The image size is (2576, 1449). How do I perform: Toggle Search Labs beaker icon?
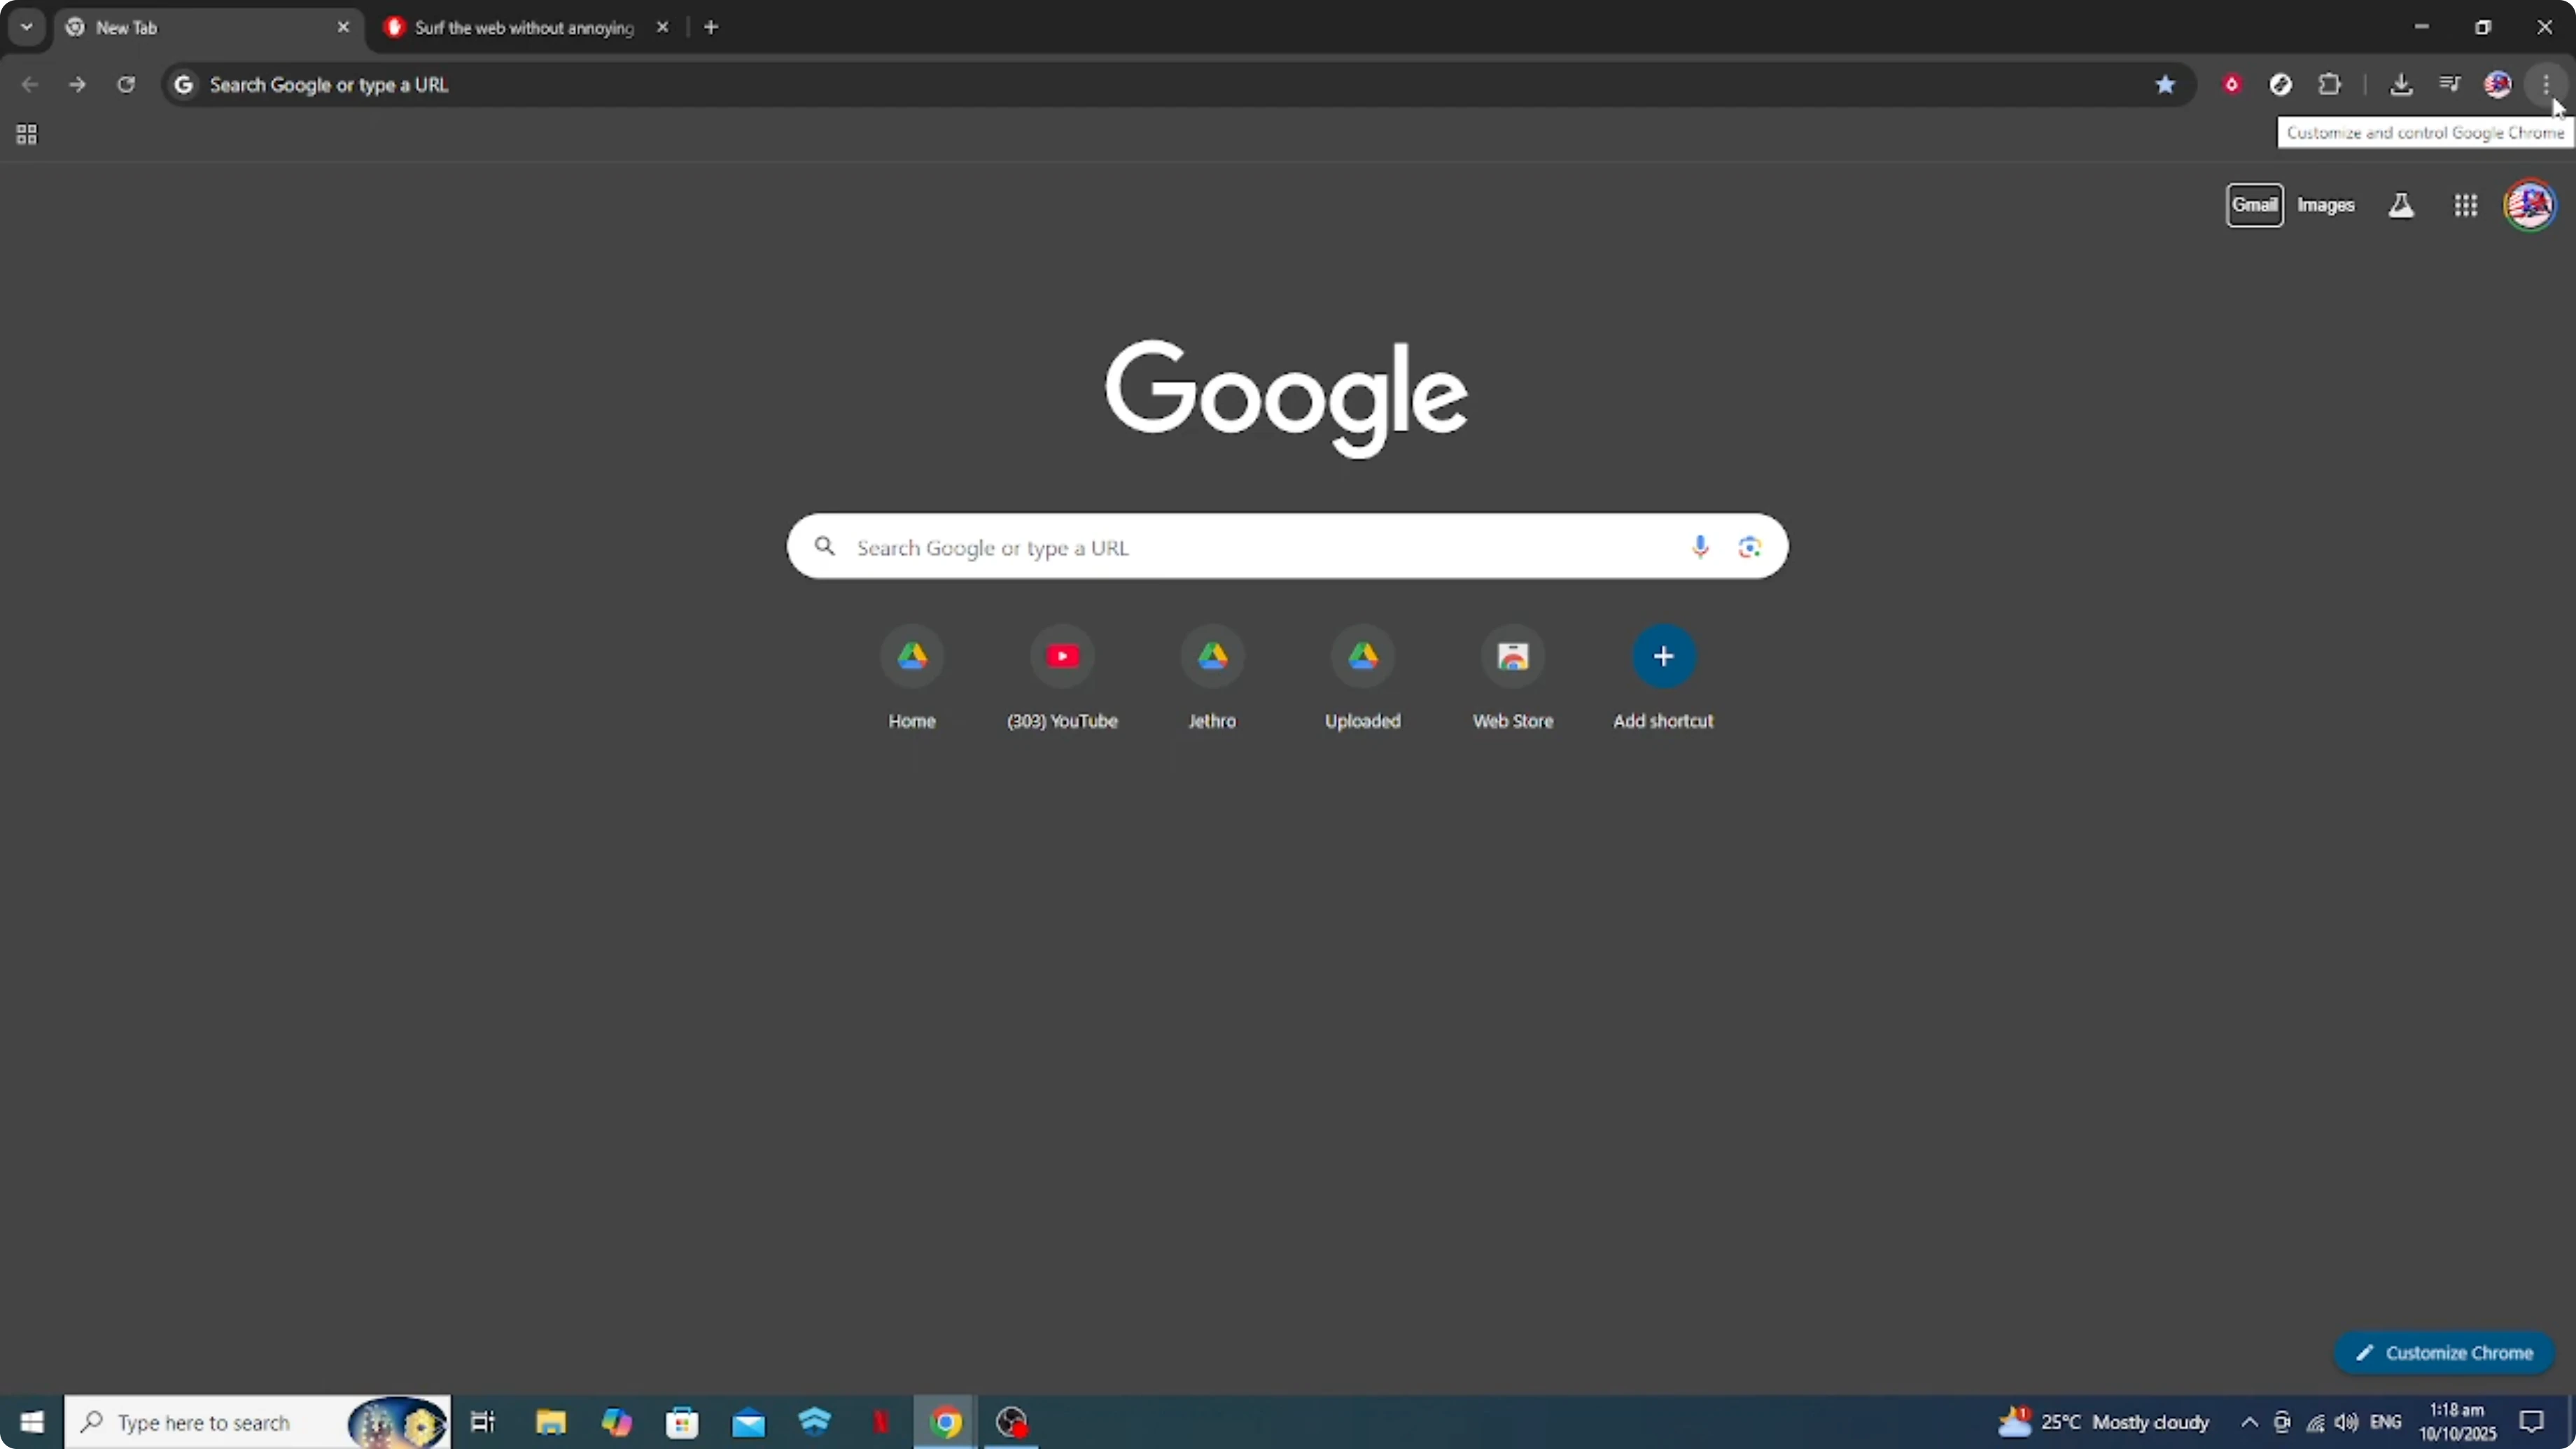click(2401, 205)
